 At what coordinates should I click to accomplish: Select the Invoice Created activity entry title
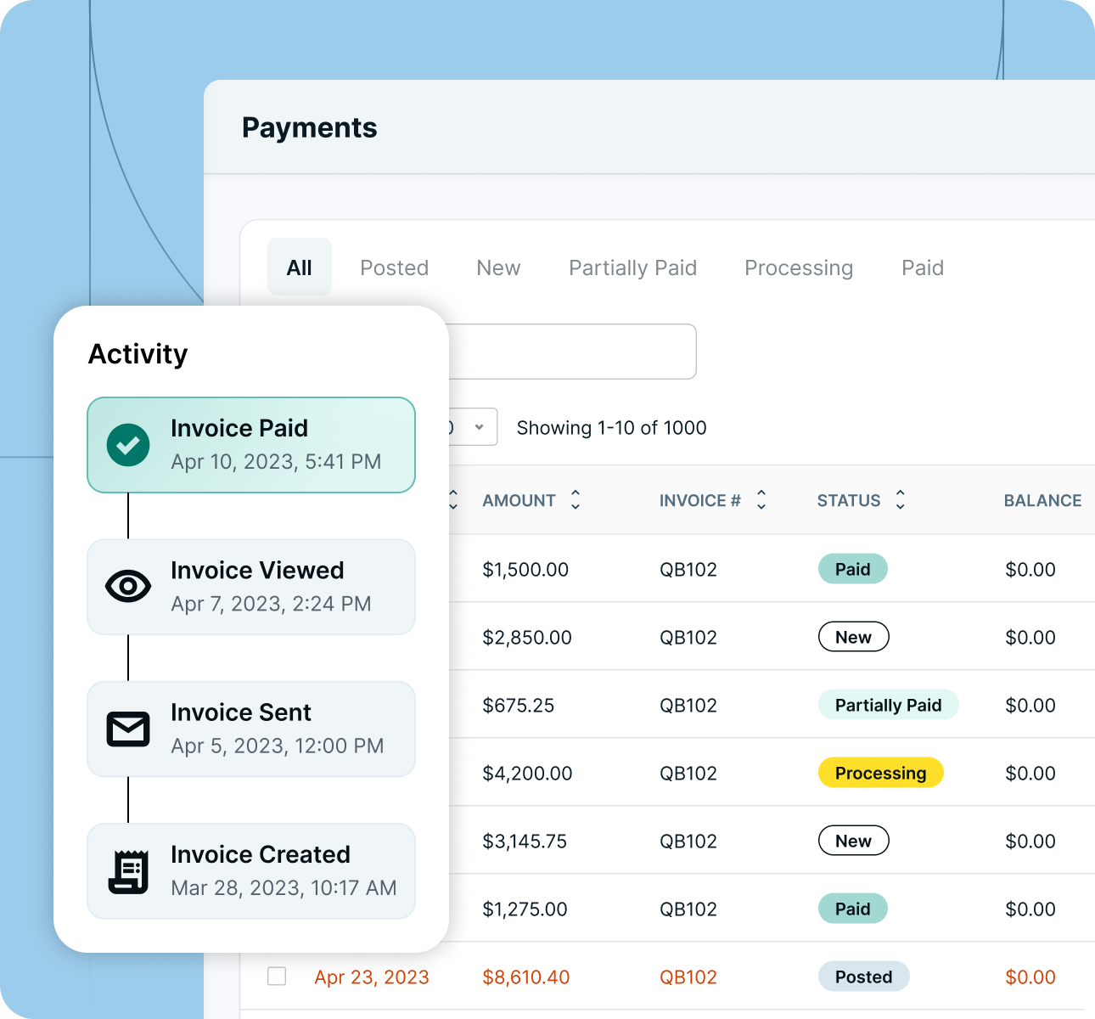(261, 854)
